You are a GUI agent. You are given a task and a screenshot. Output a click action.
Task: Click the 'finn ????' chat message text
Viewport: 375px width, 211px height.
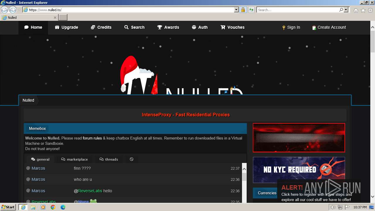tap(82, 168)
